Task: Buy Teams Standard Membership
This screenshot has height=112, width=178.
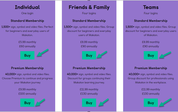Action: (151, 55)
